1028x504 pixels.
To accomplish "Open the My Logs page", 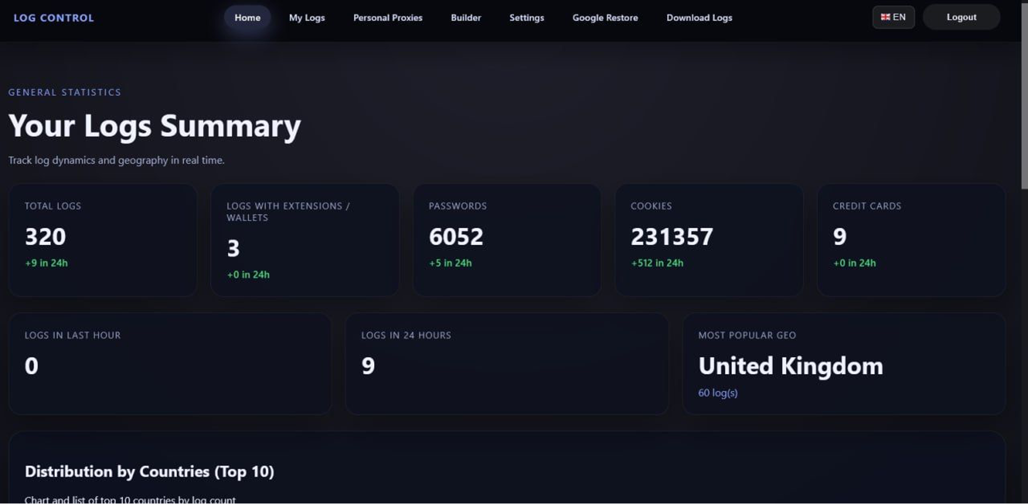I will [x=307, y=18].
